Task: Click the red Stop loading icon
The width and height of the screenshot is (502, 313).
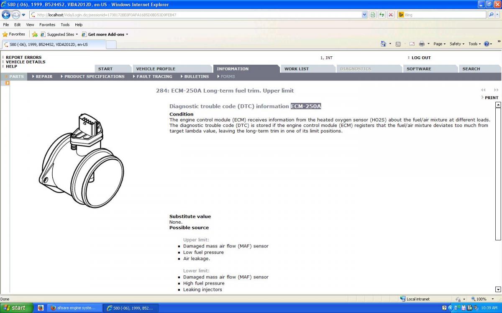Action: (391, 15)
